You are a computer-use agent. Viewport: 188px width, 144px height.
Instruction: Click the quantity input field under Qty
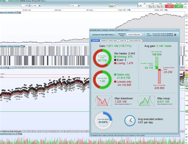click(145, 6)
